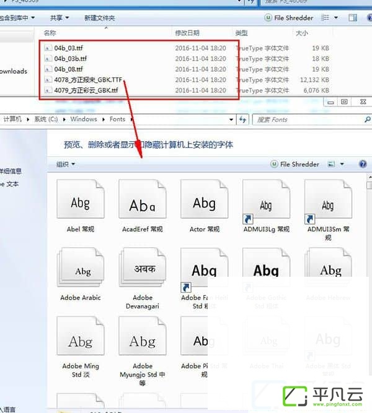
Task: Click Fonts in address breadcrumb
Action: 117,120
